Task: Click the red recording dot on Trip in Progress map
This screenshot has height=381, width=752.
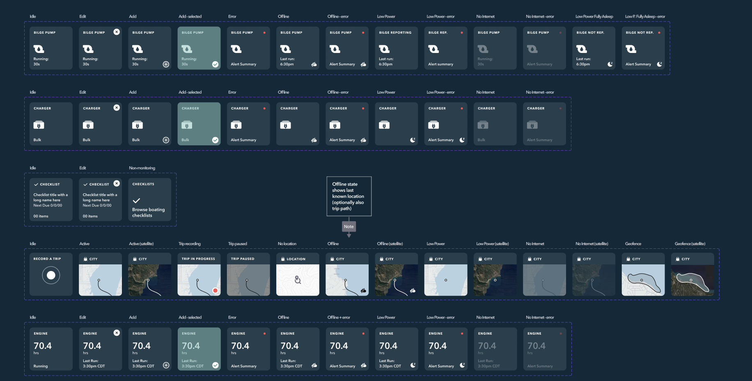Action: 215,290
